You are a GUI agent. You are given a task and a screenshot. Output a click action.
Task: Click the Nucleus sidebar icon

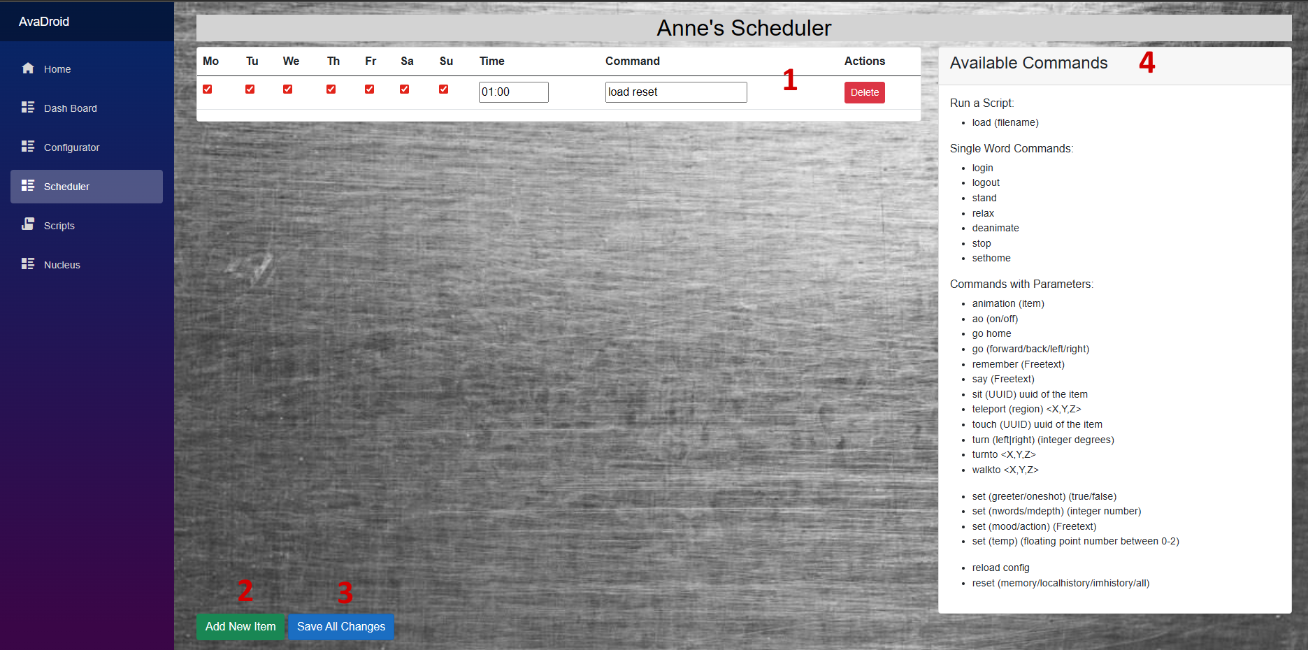coord(28,264)
